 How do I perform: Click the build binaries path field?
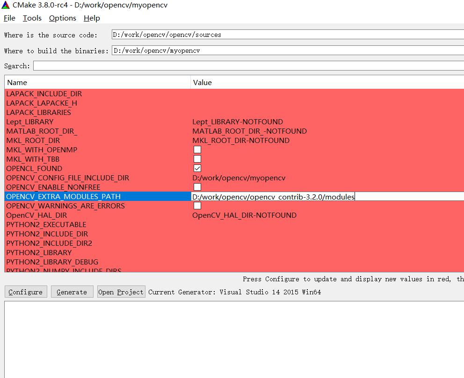coord(288,50)
